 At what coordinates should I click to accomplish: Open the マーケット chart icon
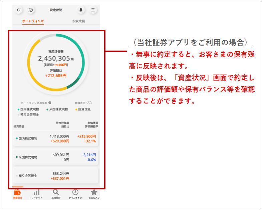[x=37, y=192]
